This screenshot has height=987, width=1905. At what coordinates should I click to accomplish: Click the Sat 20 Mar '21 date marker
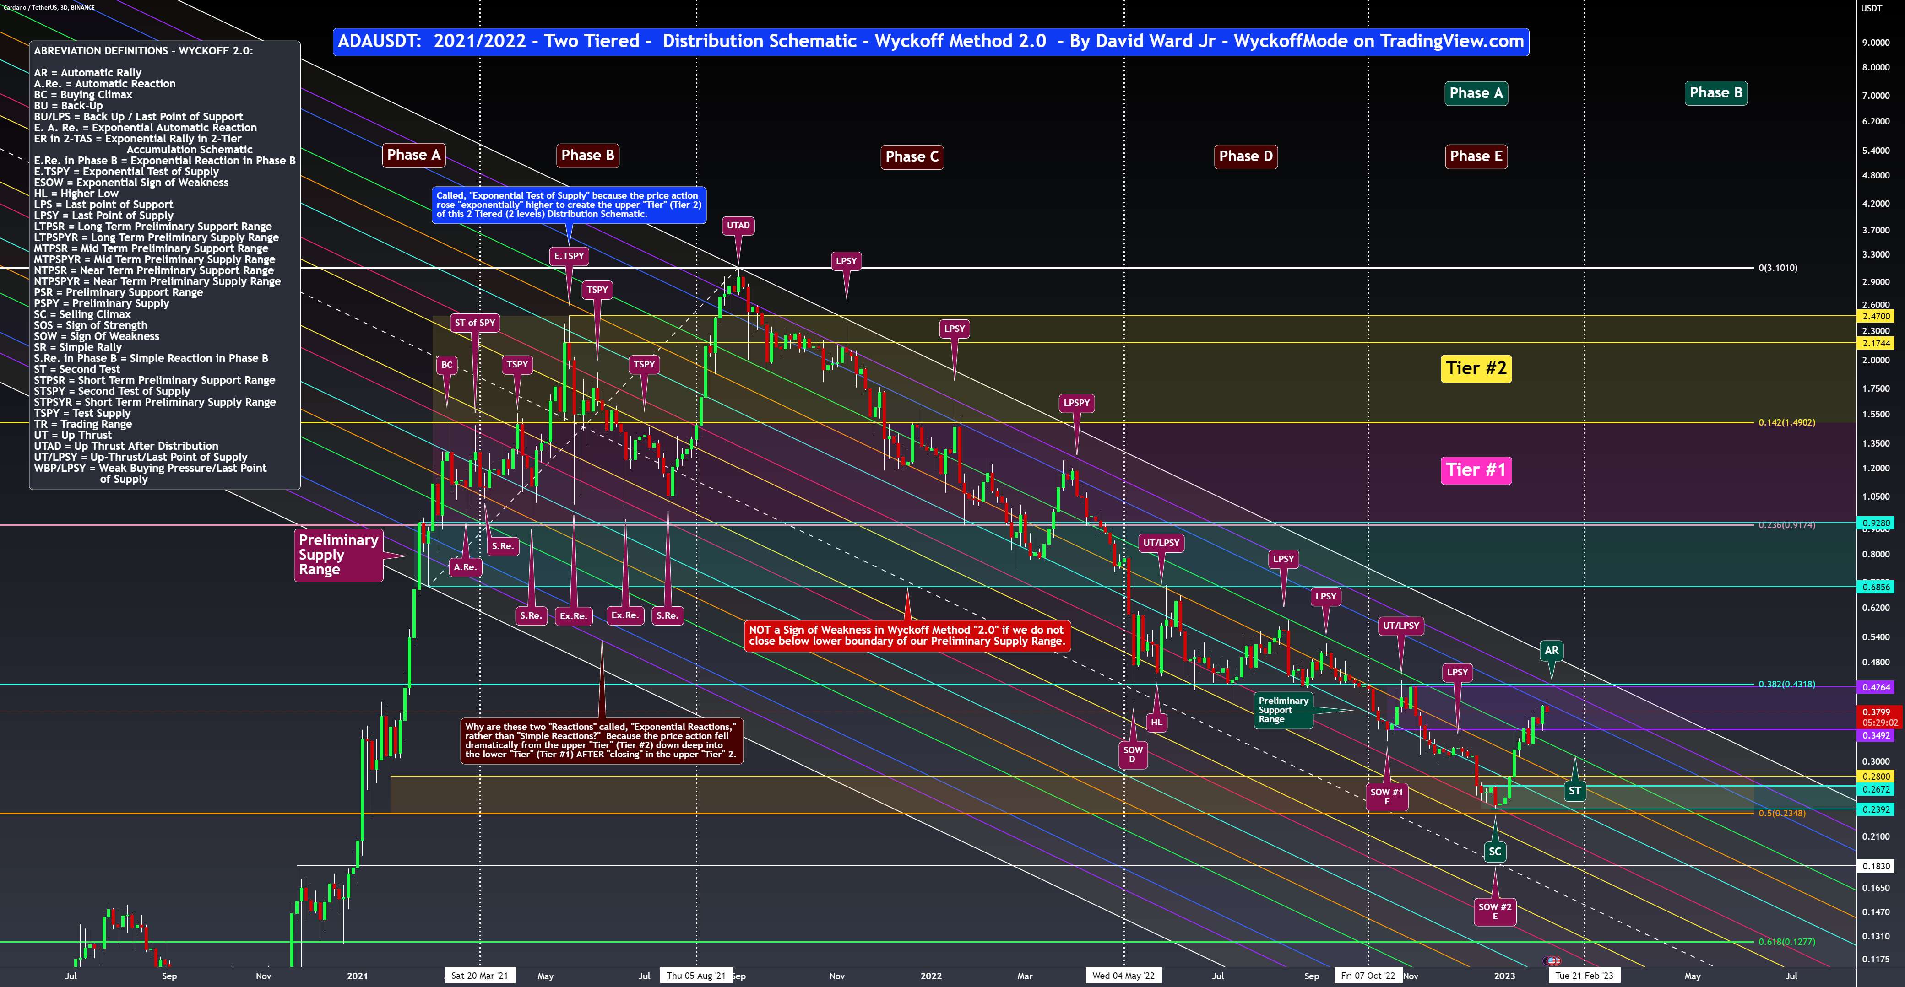(479, 976)
